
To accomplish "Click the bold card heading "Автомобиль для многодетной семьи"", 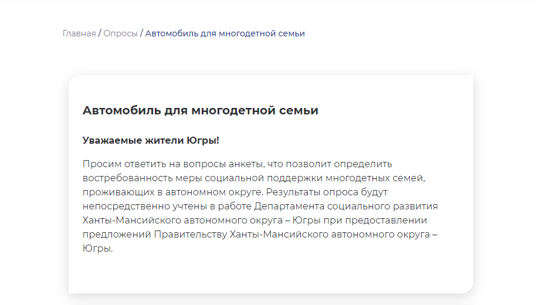I will pos(200,110).
